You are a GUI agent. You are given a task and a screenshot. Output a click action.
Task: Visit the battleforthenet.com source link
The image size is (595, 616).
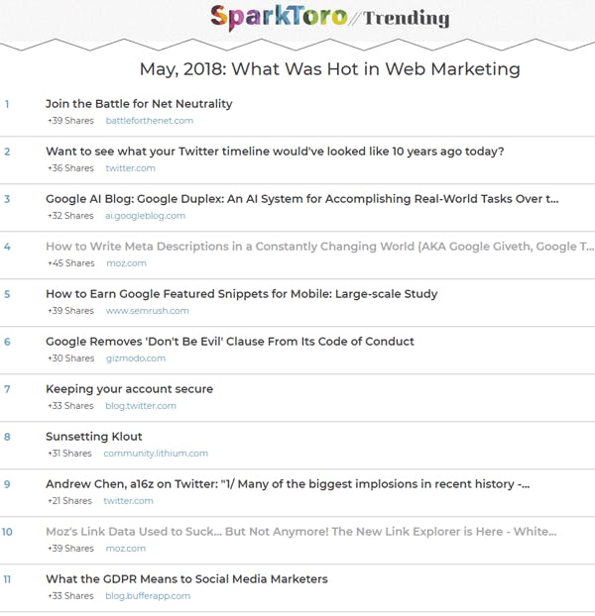(150, 121)
